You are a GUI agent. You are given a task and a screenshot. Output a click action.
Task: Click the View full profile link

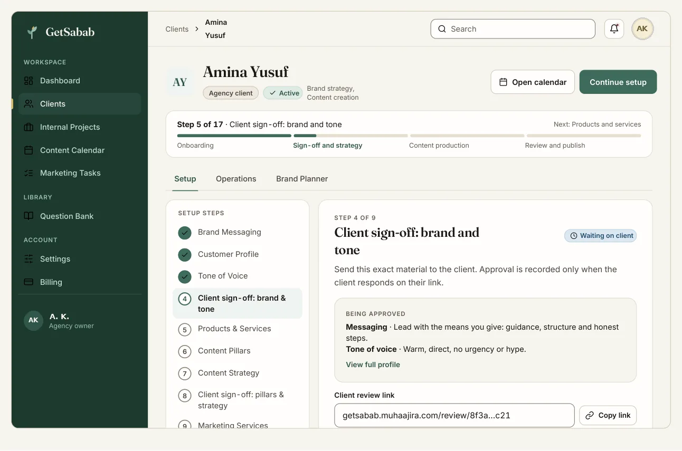pos(373,364)
